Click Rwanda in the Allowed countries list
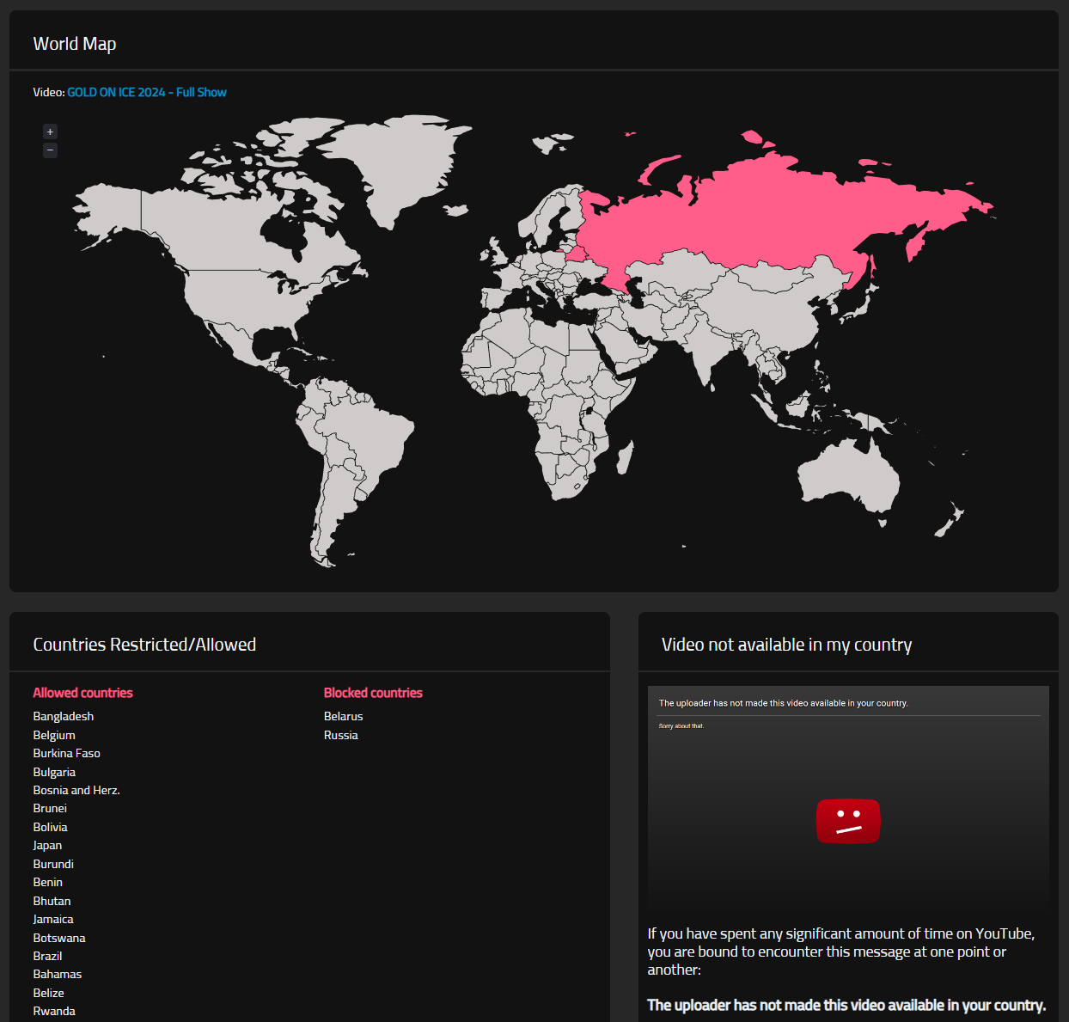The width and height of the screenshot is (1069, 1022). coord(54,1011)
